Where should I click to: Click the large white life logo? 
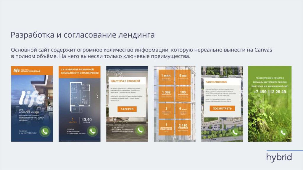coord(32,98)
